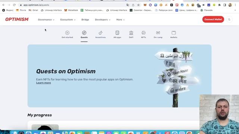The height and width of the screenshot is (134, 239).
Task: Open the Bridge menu item
Action: pos(85,20)
